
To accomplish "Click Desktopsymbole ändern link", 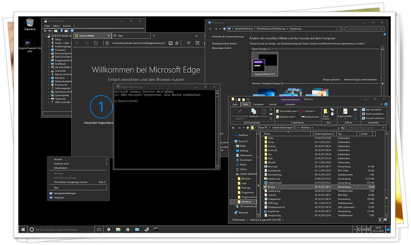I will click(x=224, y=44).
